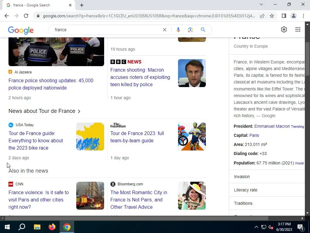Click the Trending label beside Macron
This screenshot has width=310, height=233.
coord(297,127)
